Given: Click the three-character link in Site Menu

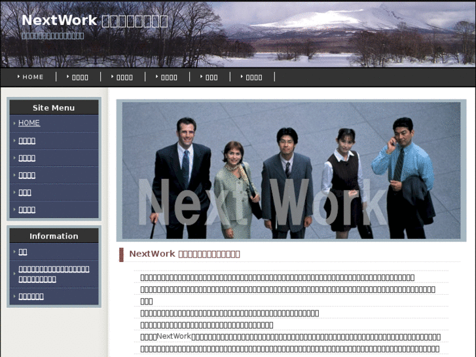Looking at the screenshot, I should coord(25,193).
